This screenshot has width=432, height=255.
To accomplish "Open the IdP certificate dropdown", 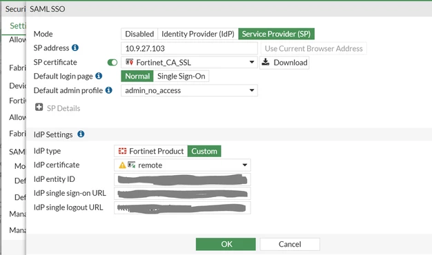I will coord(182,165).
